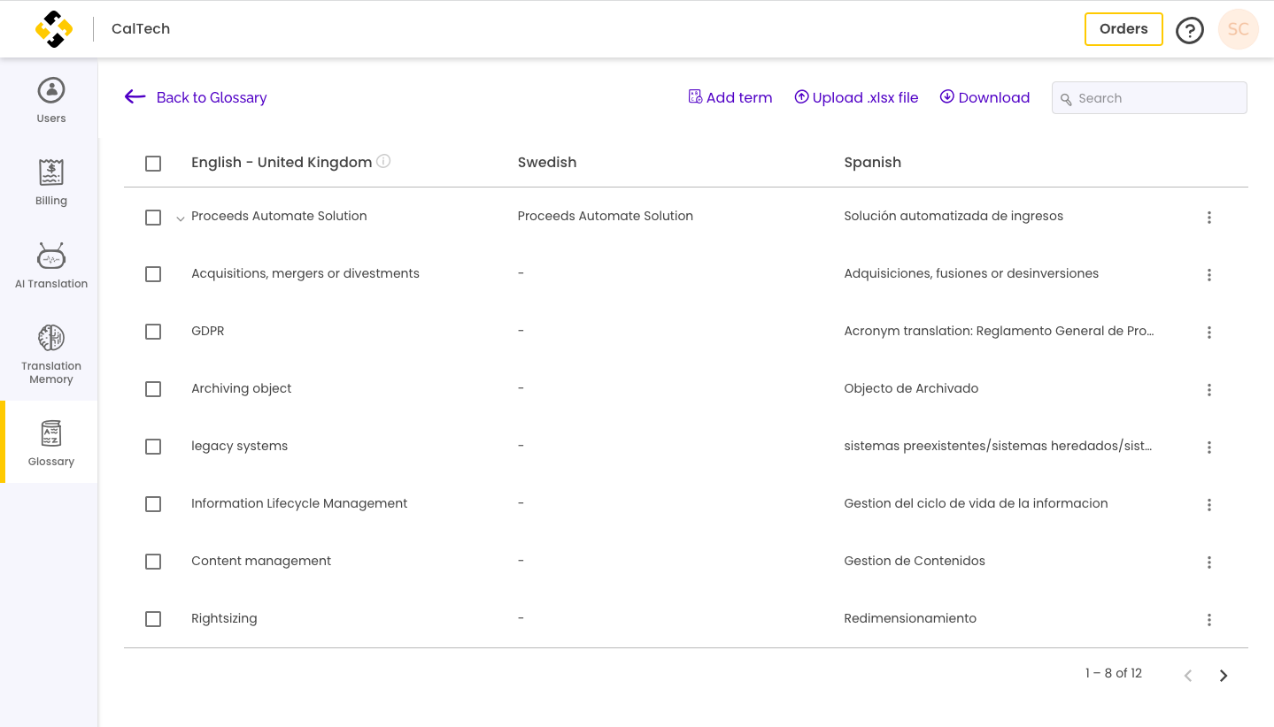
Task: Check the Acquisitions, mergers or divestments checkbox
Action: pyautogui.click(x=153, y=274)
